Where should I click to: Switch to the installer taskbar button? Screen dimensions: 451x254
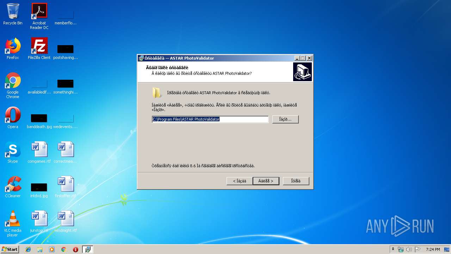point(88,249)
